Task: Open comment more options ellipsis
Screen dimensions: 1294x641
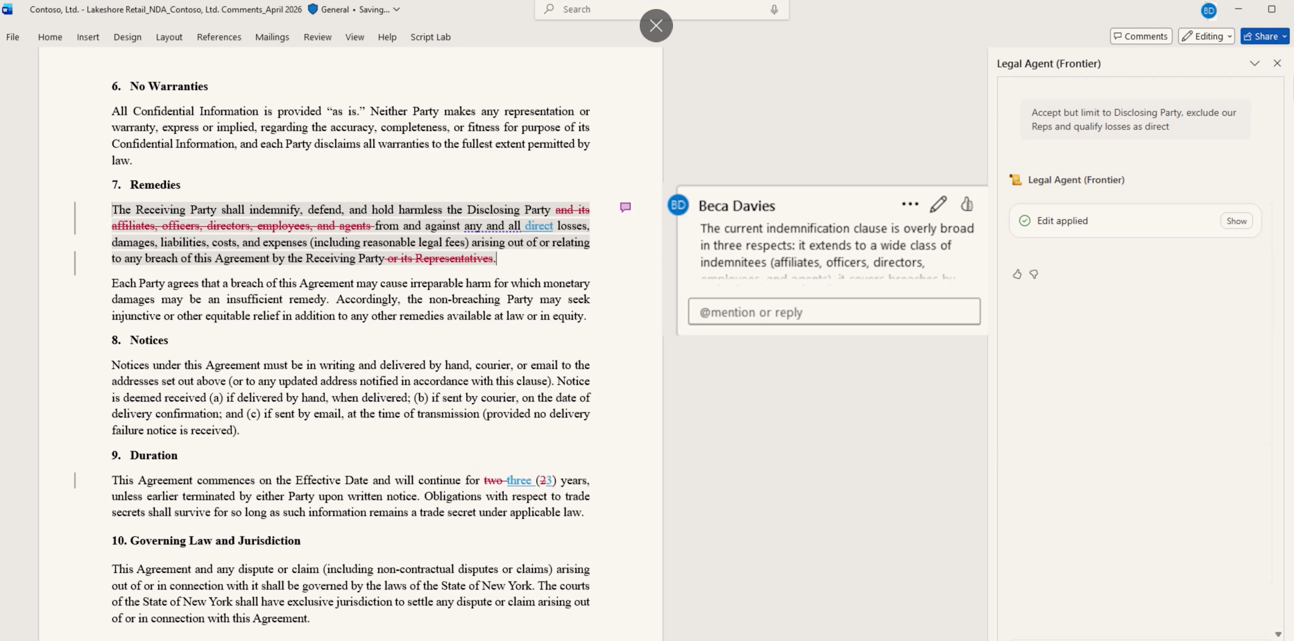Action: click(x=910, y=204)
